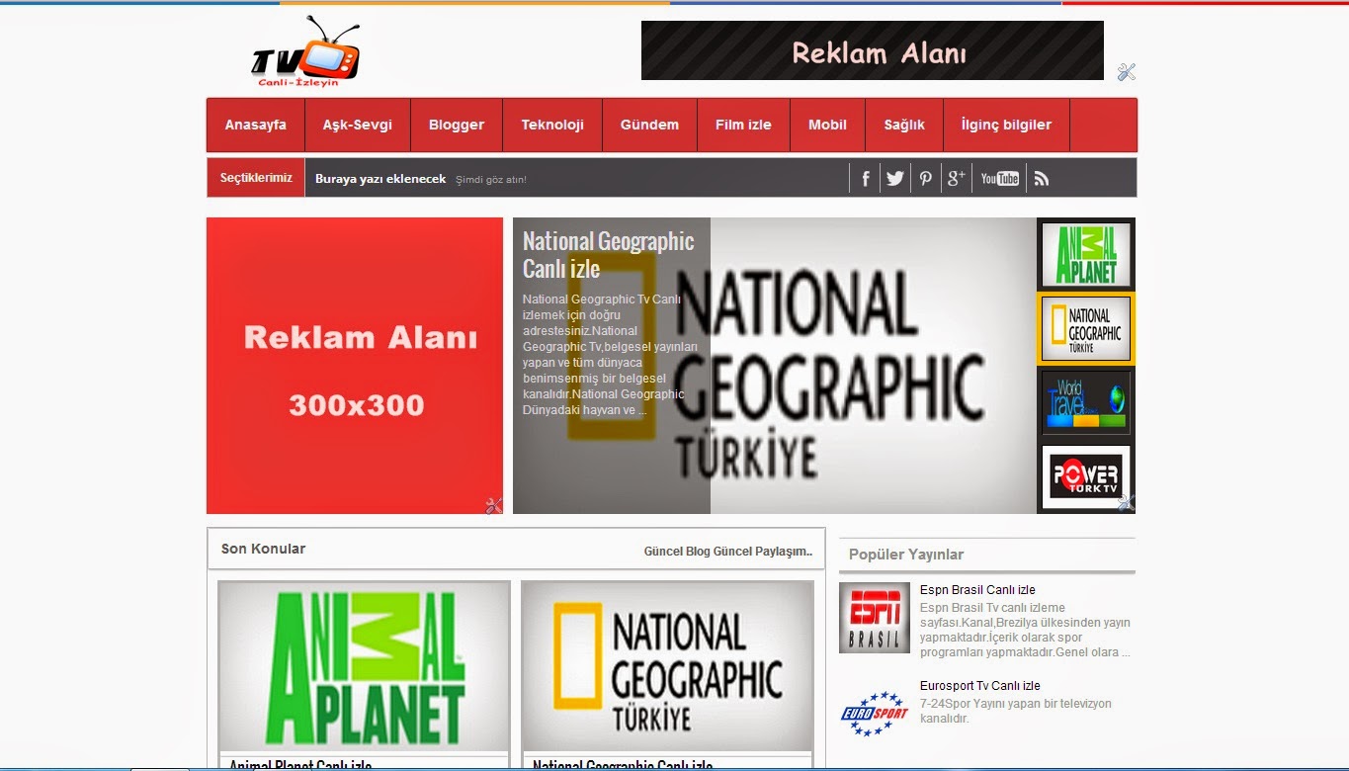Screen dimensions: 1349x771
Task: Open the Eurosport logo thumbnail
Action: pos(874,713)
